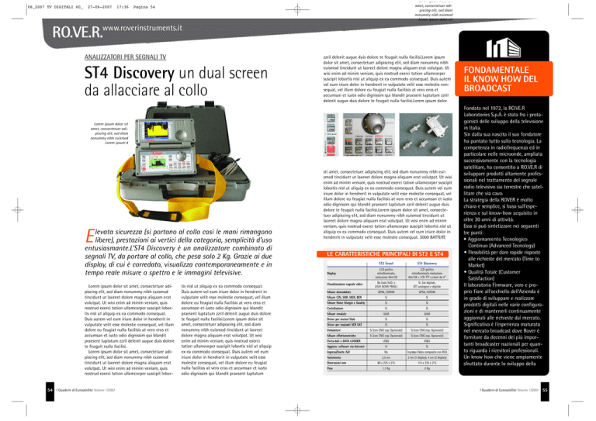The image size is (596, 421).
Task: Click the sidebar sentence 'La strategia della ROVER è molto'
Action: coord(498,200)
